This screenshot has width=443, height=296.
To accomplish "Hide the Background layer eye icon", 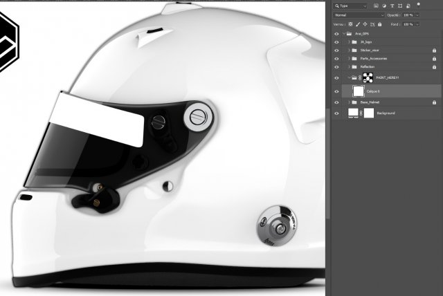I will 336,113.
